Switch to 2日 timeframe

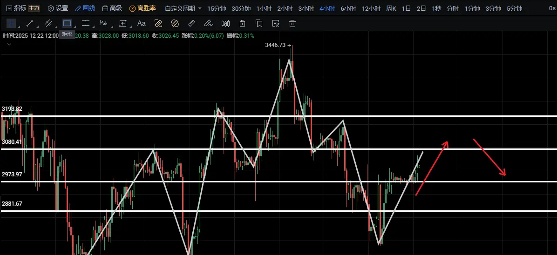(421, 8)
